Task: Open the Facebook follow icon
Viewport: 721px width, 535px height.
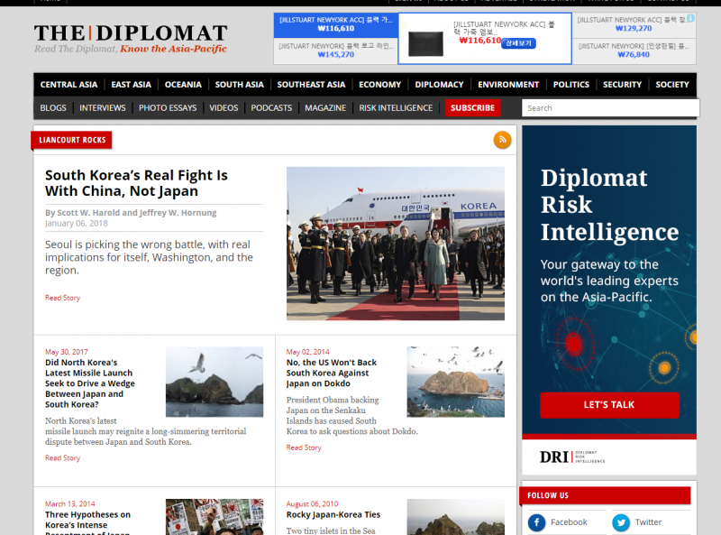Action: [x=537, y=522]
